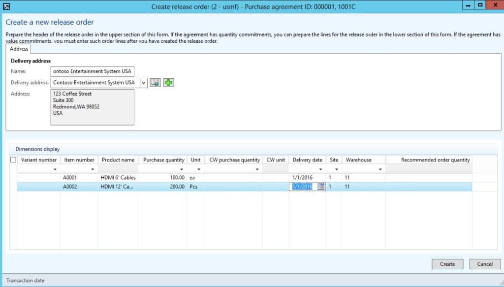Sort by Product name column header
This screenshot has height=287, width=504.
[x=118, y=159]
